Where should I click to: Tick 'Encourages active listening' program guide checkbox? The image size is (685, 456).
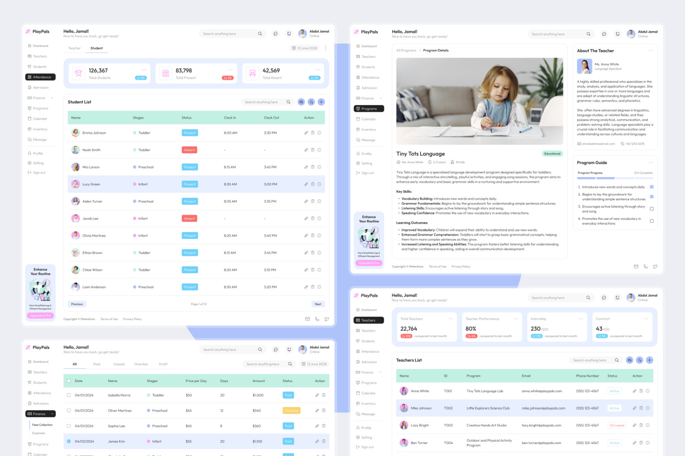click(652, 209)
